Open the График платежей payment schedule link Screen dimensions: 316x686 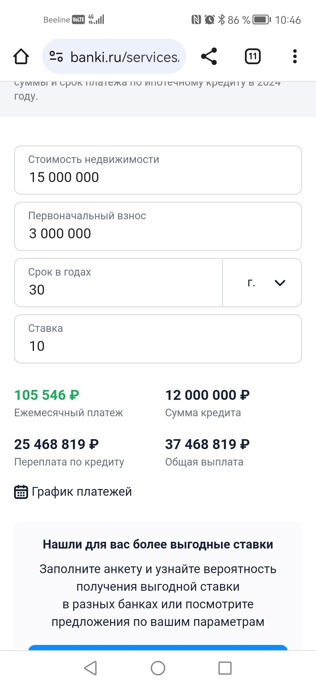(x=82, y=492)
